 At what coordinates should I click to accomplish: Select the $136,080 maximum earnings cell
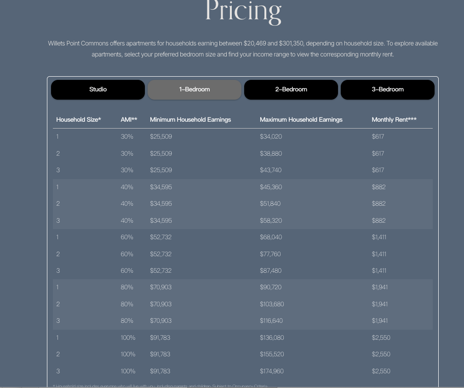coord(272,337)
